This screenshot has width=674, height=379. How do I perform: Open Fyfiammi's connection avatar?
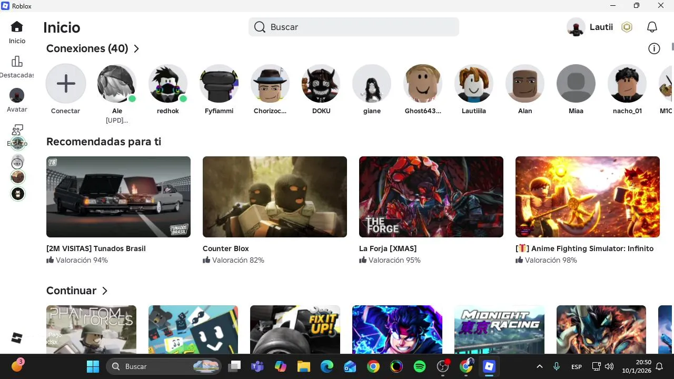(x=219, y=84)
